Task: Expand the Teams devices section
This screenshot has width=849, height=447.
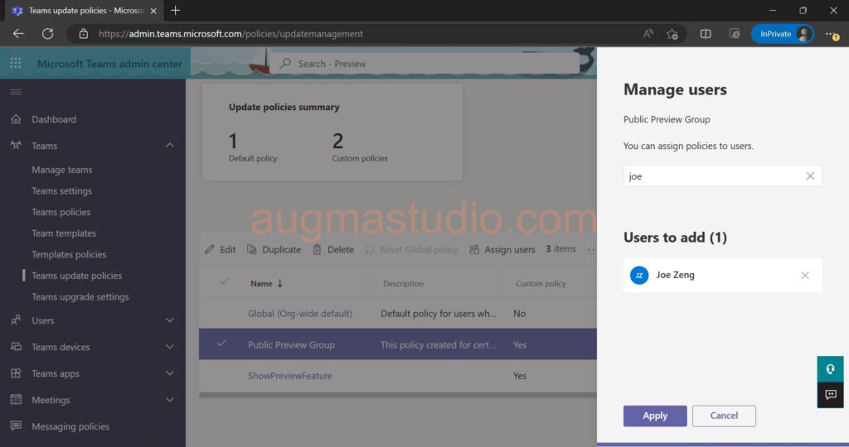Action: point(170,347)
